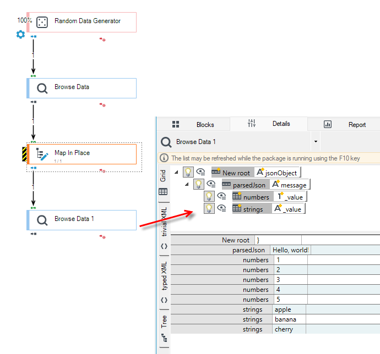This screenshot has height=354, width=380.
Task: Click the Blocks tab grid icon
Action: point(176,124)
